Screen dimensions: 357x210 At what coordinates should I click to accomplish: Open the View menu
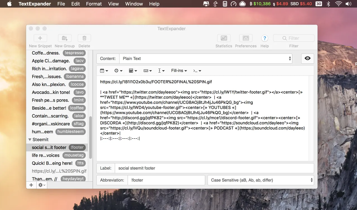(114, 4)
